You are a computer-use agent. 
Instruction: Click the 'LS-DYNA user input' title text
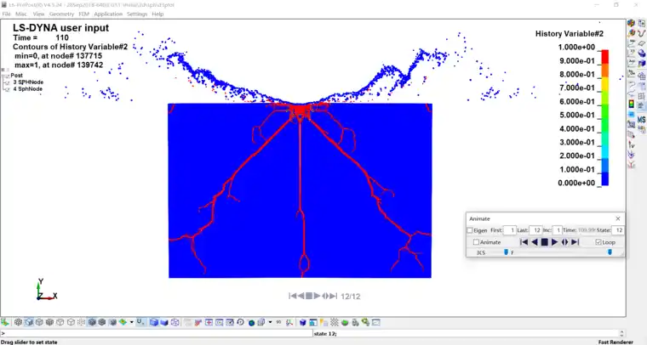pos(61,28)
